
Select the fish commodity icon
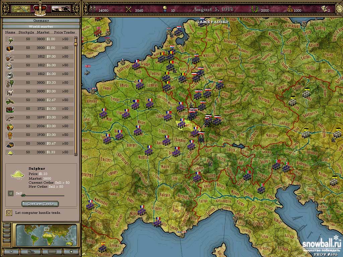10,117
